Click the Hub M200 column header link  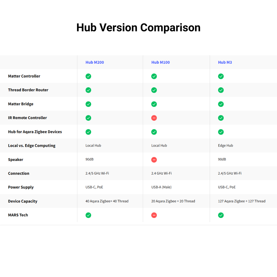coord(94,62)
